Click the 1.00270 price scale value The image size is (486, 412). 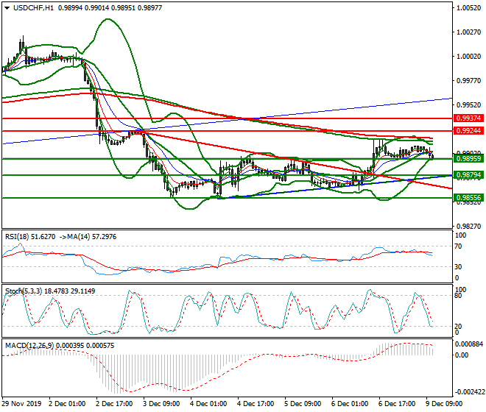click(468, 32)
